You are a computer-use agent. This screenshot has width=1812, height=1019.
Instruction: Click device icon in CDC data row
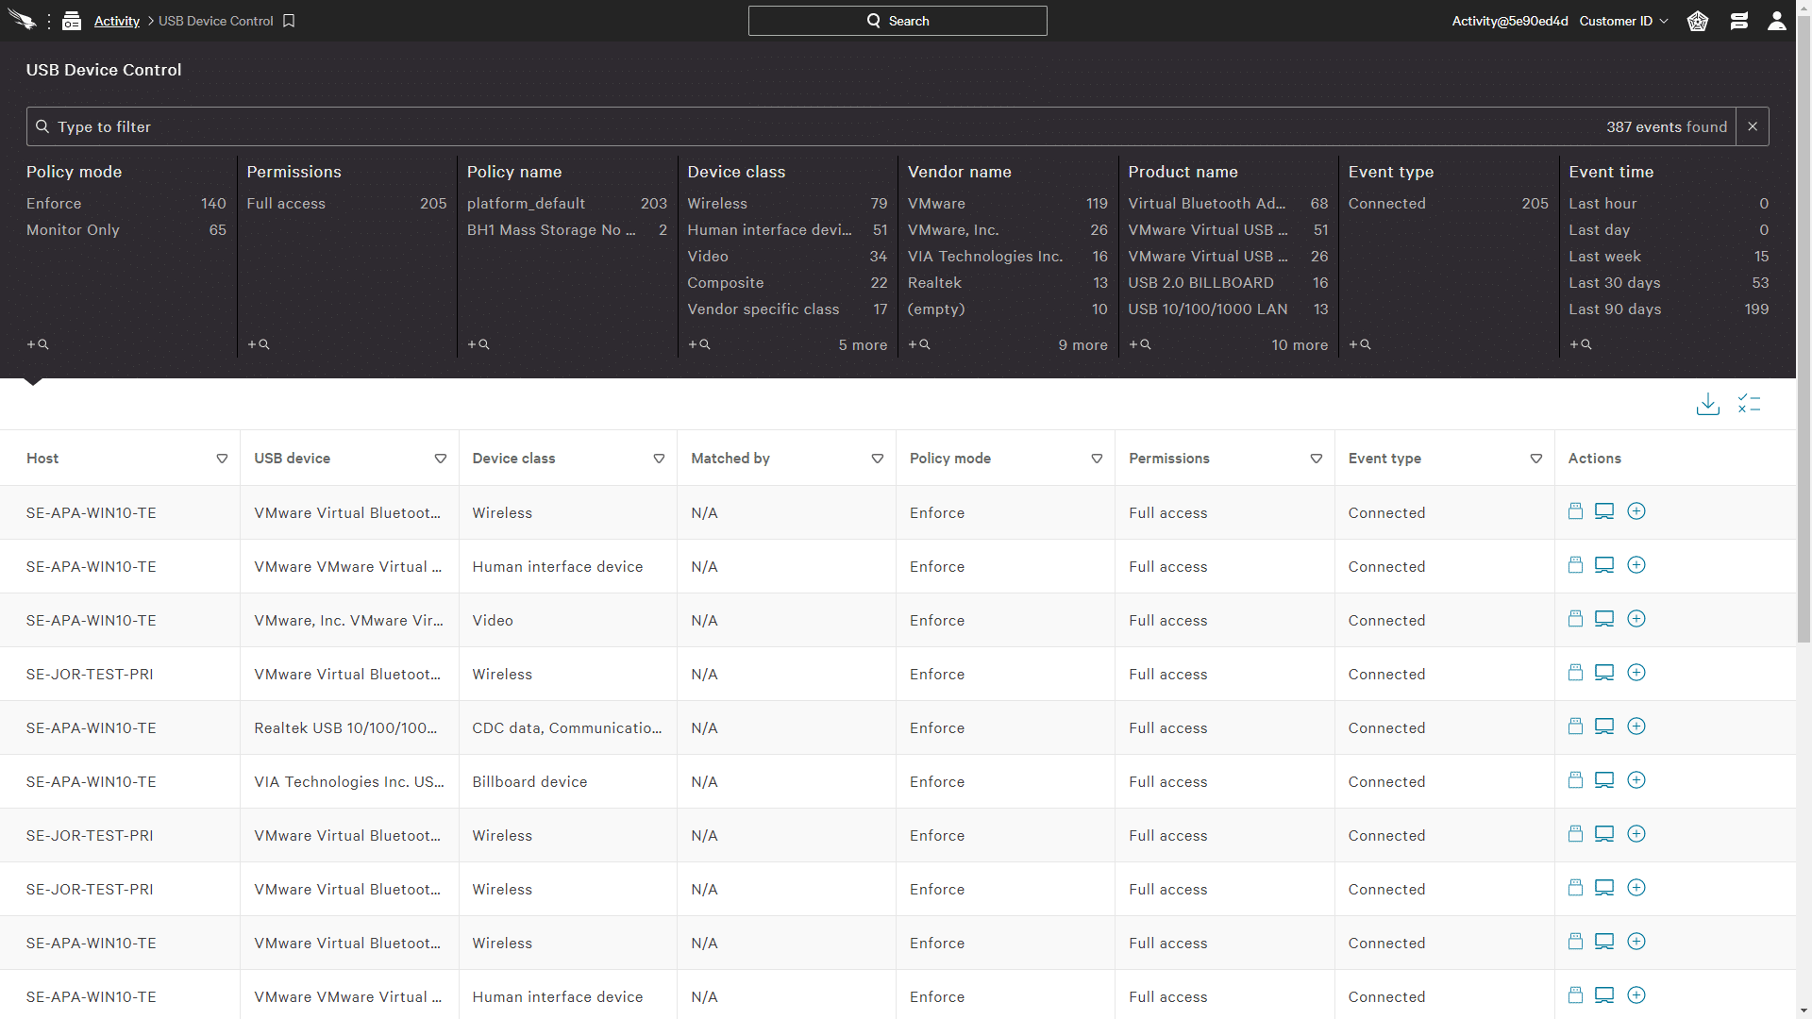(1575, 727)
